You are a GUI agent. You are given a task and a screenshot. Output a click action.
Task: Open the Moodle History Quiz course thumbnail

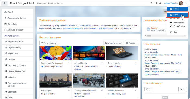(122, 80)
